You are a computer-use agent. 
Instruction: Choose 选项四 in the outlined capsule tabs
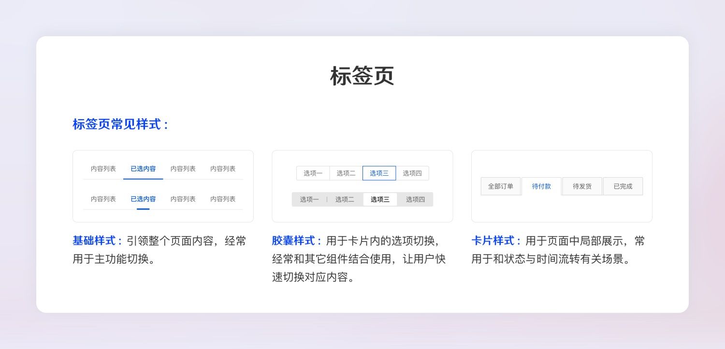pos(412,173)
